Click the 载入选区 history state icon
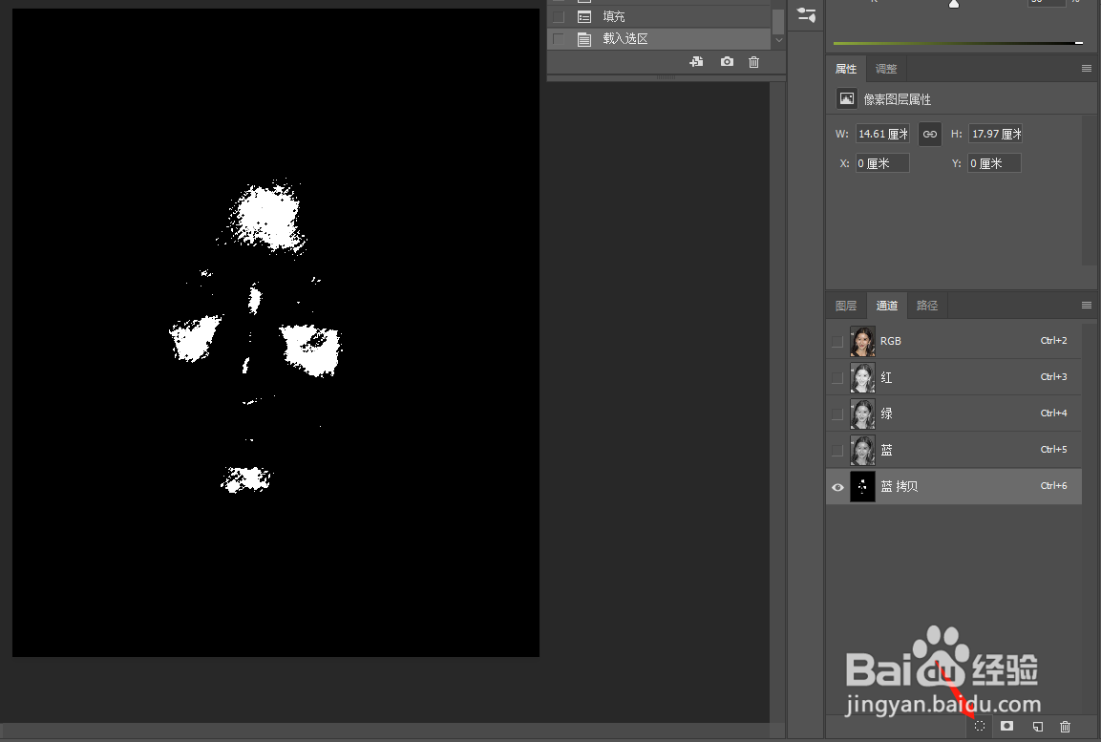This screenshot has width=1101, height=742. click(x=584, y=39)
